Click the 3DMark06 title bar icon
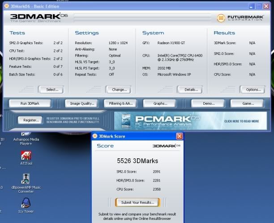The width and height of the screenshot is (274, 223). point(6,6)
